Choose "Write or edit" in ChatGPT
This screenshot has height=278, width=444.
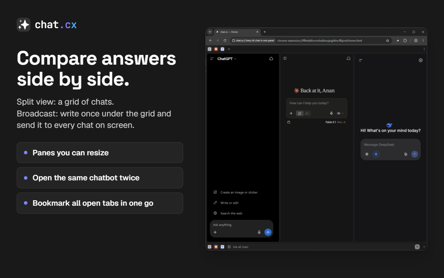pyautogui.click(x=226, y=203)
